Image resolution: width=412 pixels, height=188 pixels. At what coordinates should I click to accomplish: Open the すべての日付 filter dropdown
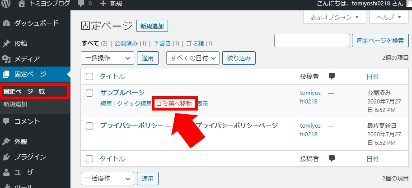193,58
